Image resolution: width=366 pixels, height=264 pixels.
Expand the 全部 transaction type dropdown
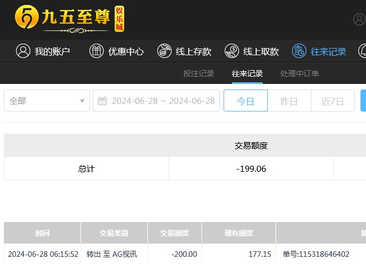47,101
